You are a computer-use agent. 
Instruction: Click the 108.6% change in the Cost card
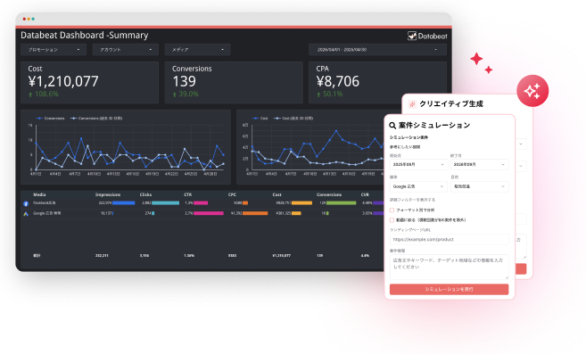(46, 95)
